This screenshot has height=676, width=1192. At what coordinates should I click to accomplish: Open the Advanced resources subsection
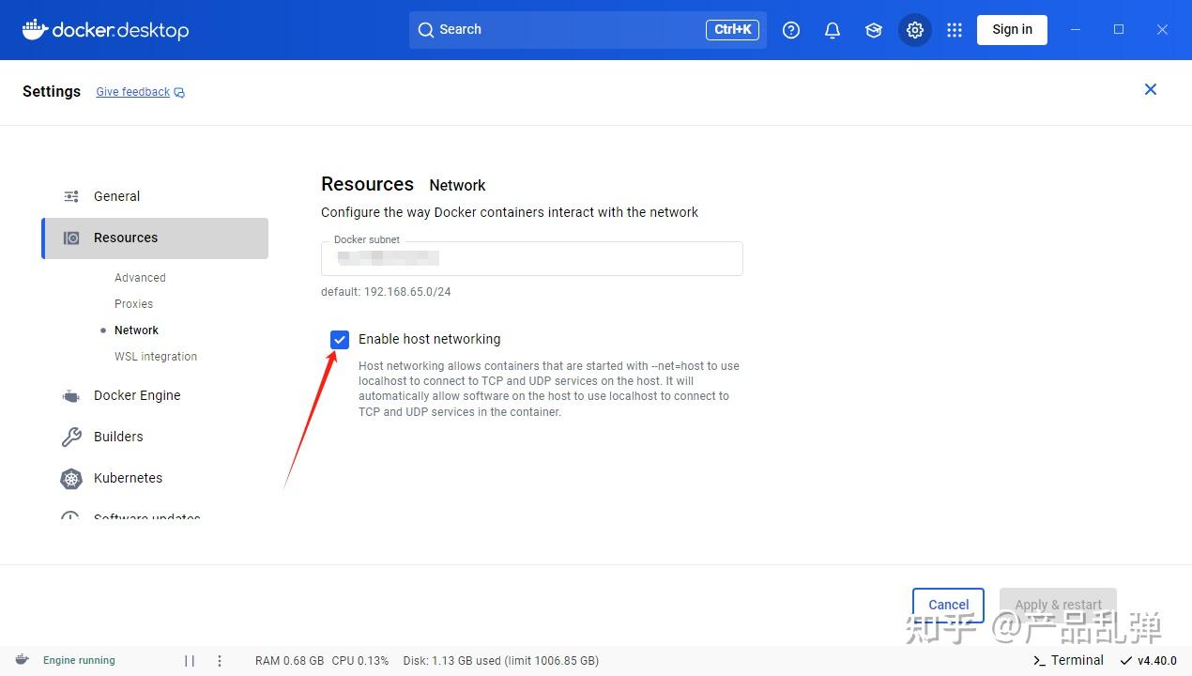tap(140, 278)
